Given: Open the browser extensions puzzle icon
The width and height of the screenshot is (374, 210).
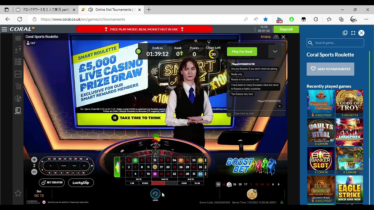Looking at the screenshot, I should [x=316, y=19].
